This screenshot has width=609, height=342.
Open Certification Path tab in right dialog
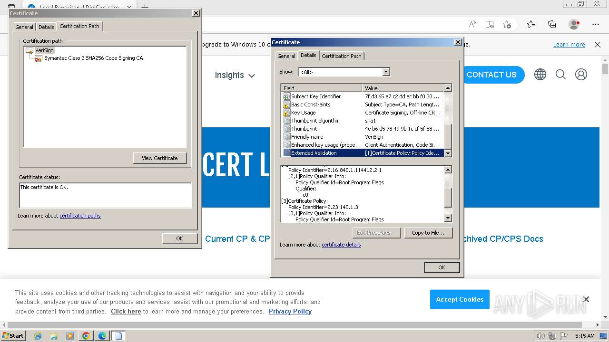(x=342, y=56)
